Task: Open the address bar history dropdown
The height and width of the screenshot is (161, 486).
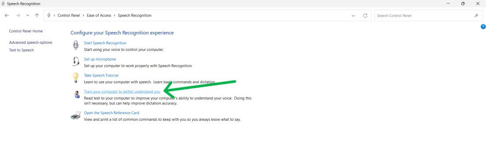Action: click(x=353, y=15)
